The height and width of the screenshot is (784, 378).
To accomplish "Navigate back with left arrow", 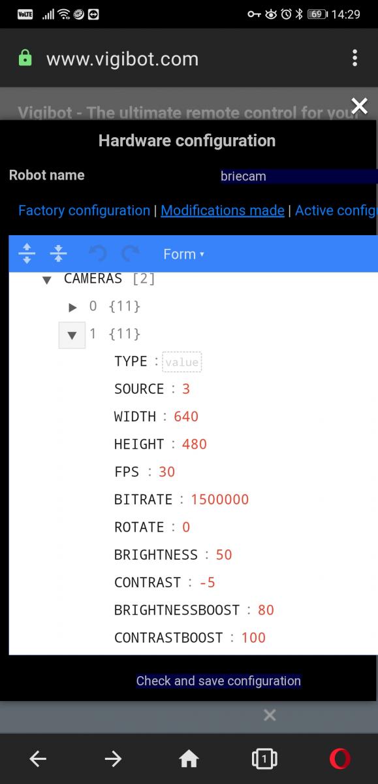I will (x=38, y=758).
